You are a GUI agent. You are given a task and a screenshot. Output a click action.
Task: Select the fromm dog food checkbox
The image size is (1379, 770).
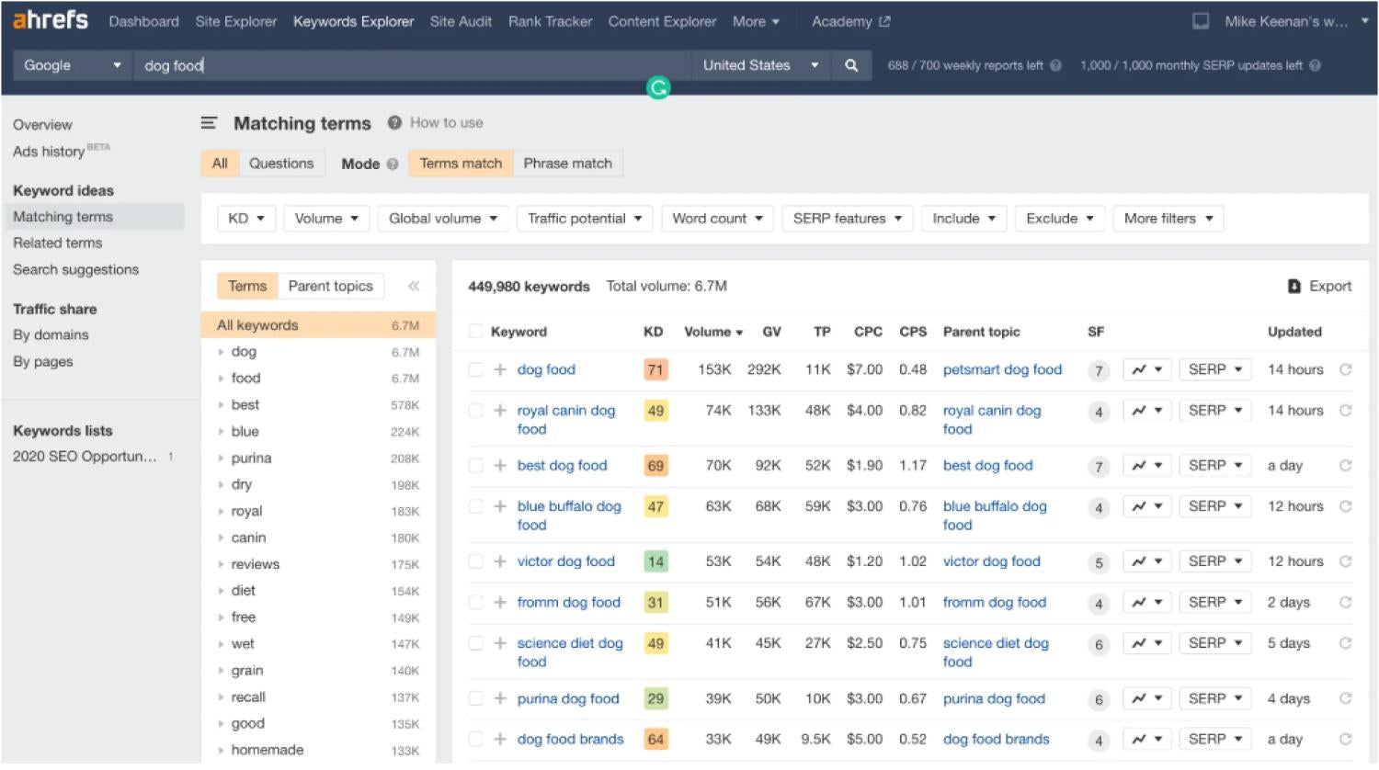[475, 602]
